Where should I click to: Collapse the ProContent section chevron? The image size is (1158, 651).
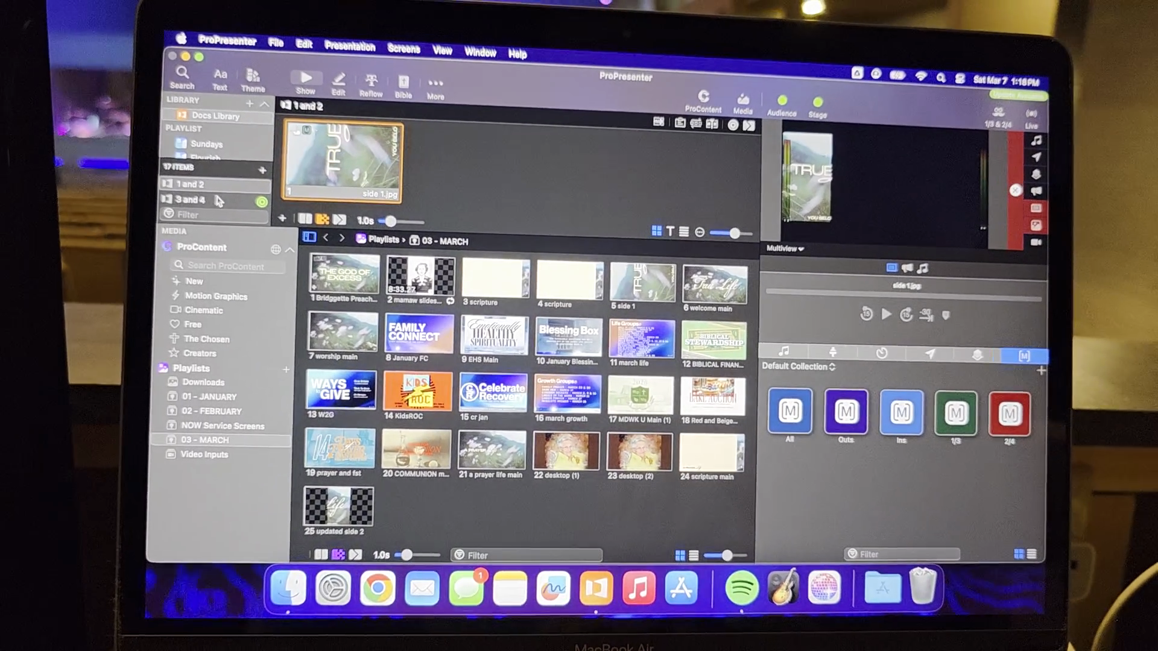(290, 250)
